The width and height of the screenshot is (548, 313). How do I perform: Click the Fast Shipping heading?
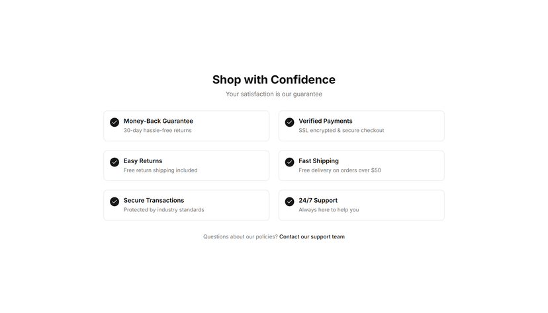click(x=319, y=160)
